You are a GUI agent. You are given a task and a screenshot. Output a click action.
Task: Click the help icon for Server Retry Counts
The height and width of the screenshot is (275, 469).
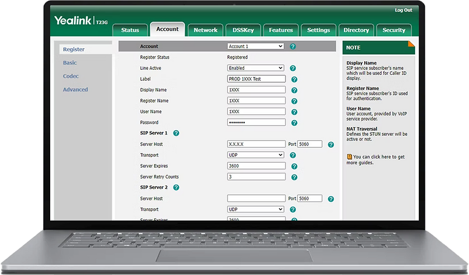294,177
